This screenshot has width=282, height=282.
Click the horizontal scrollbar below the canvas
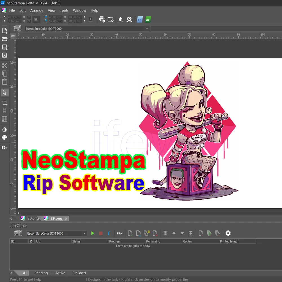(x=141, y=213)
